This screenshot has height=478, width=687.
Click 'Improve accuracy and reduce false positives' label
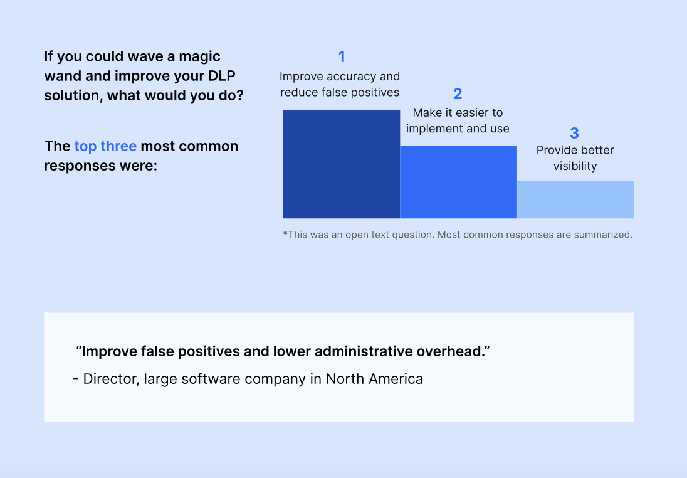point(340,84)
